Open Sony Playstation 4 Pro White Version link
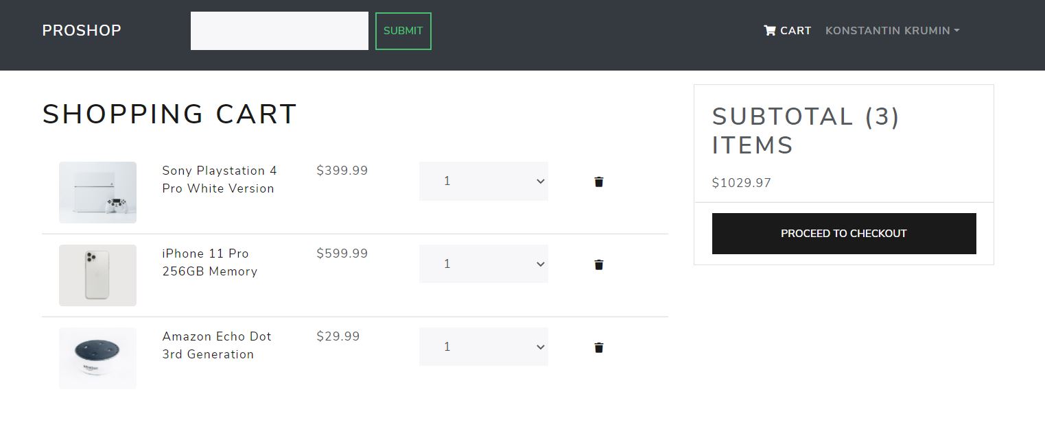This screenshot has width=1045, height=444. point(219,180)
